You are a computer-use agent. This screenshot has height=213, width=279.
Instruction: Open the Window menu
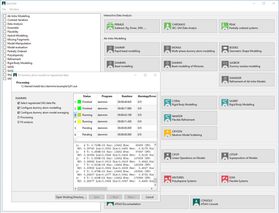point(14,9)
